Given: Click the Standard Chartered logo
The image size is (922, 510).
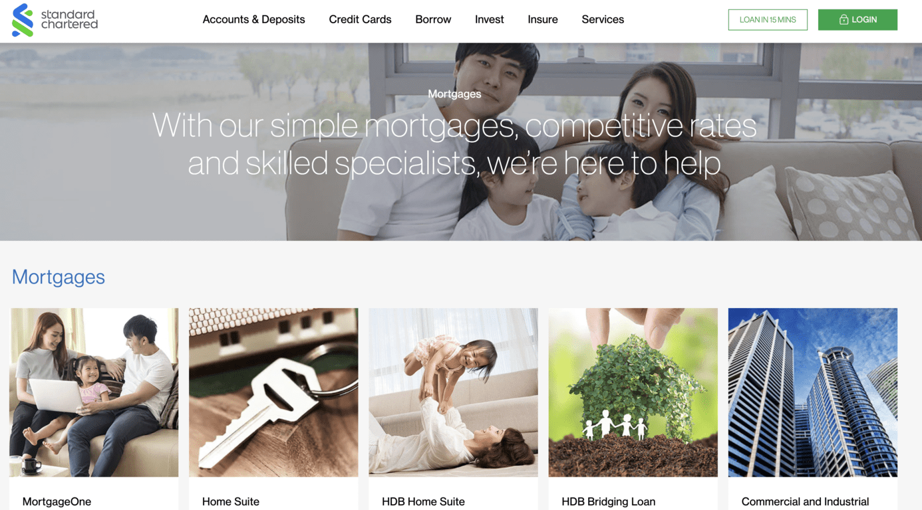Looking at the screenshot, I should tap(55, 20).
